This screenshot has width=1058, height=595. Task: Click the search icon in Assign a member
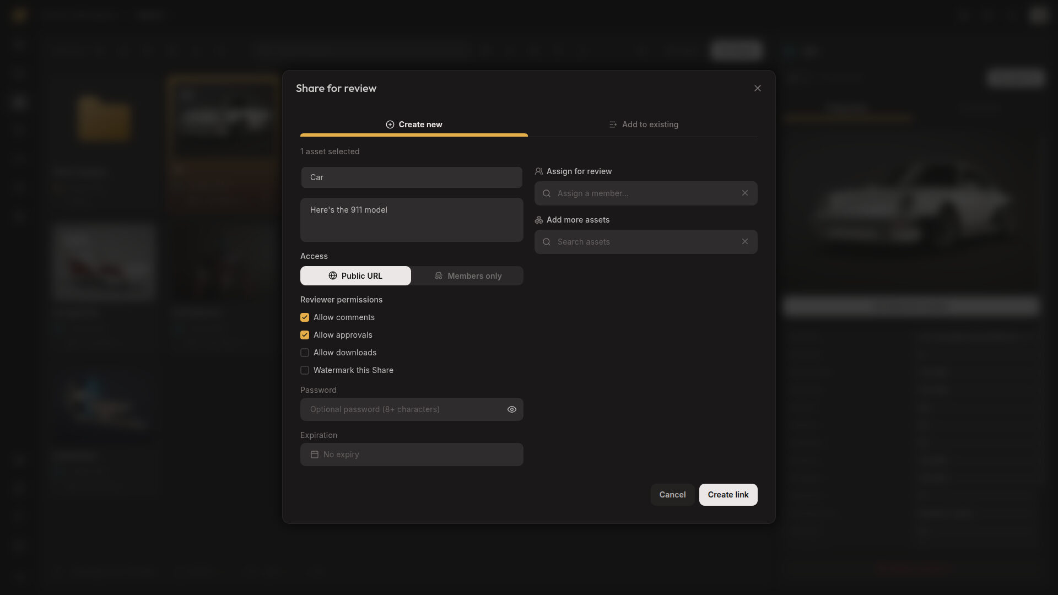click(547, 193)
